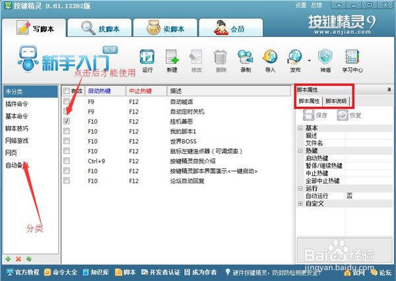Screen dimensions: 396x281
Task: Select the 脚本说明 sub-tab
Action: coord(336,101)
